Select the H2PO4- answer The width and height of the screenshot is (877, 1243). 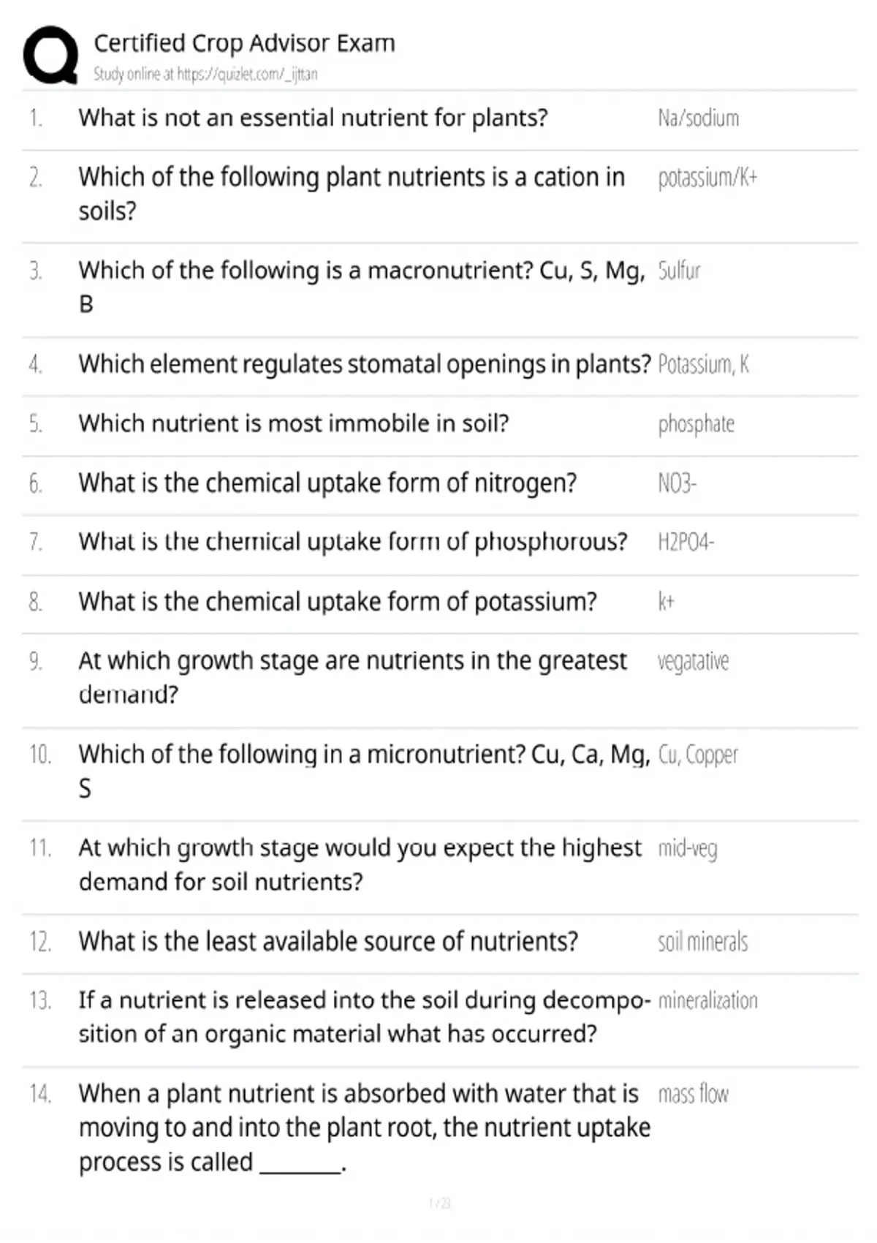[x=686, y=543]
